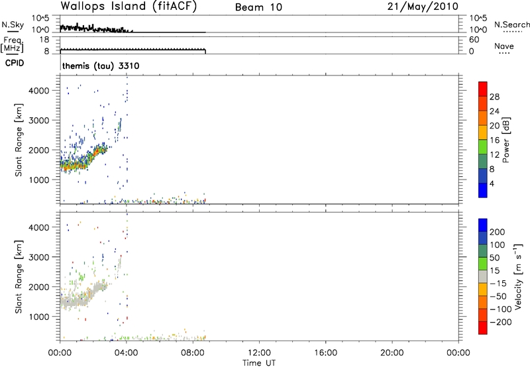Click the 'Wallops Island (fitACF)' title
This screenshot has height=367, width=530.
[129, 7]
